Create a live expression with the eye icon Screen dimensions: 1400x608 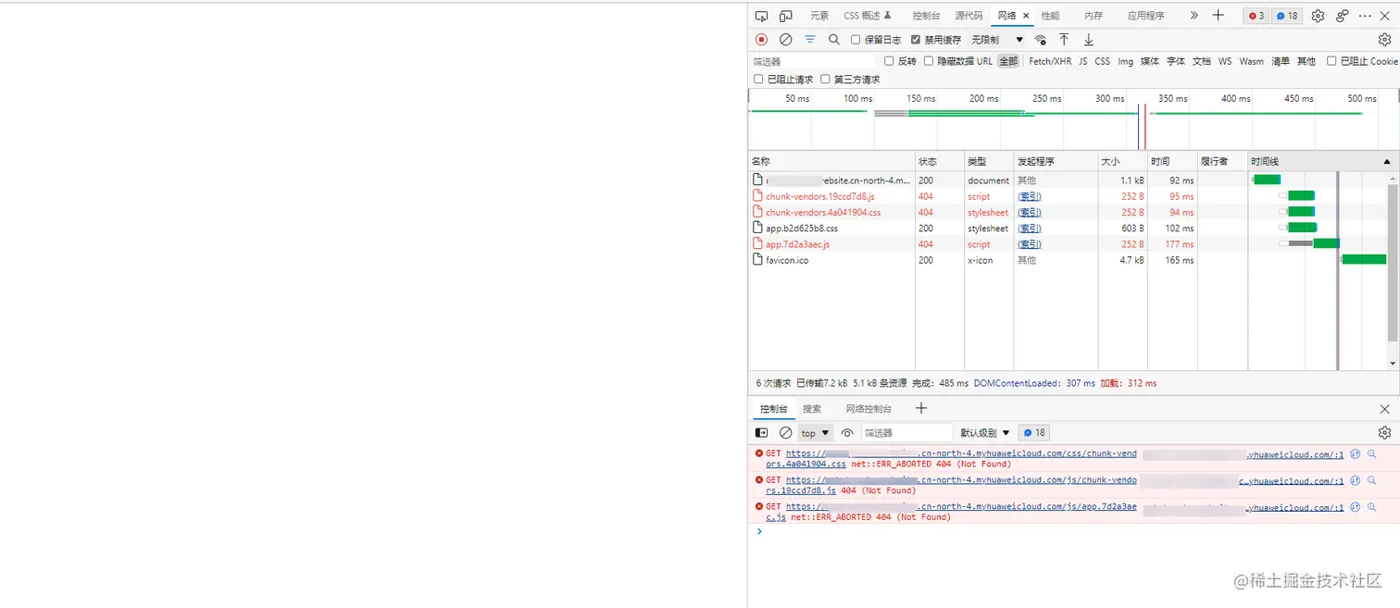(846, 432)
